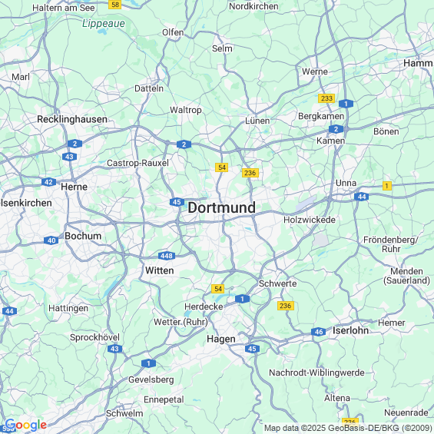
Task: Click the Nachrodt-Wiblingwerde label
Action: pyautogui.click(x=316, y=373)
